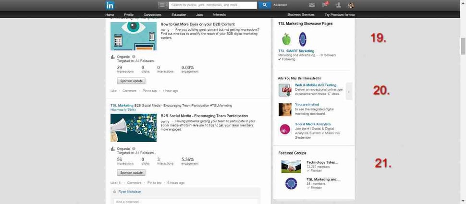The image size is (466, 204).
Task: Open the Connections menu item
Action: click(152, 14)
